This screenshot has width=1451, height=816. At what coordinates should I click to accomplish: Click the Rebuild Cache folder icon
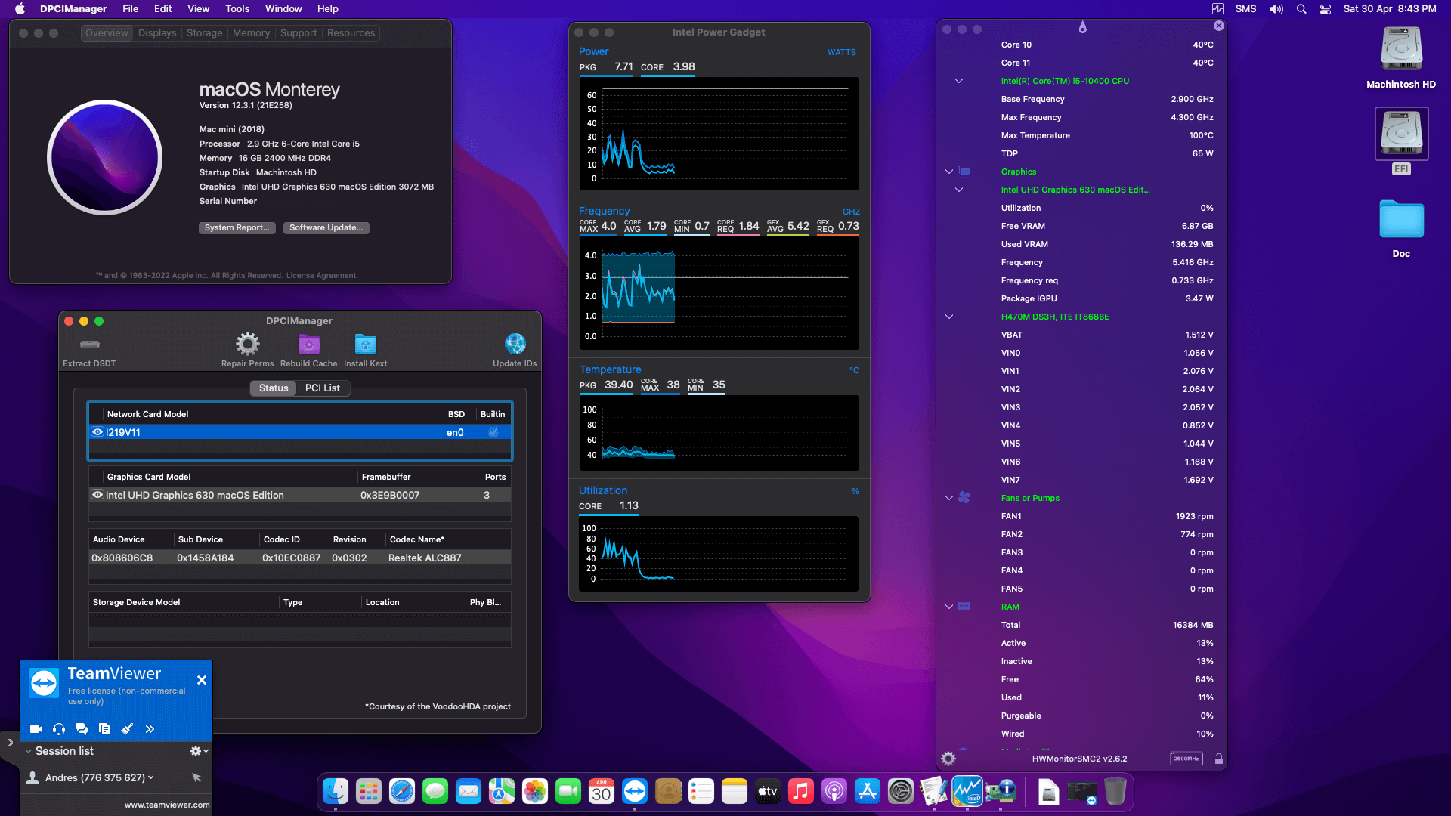pyautogui.click(x=308, y=344)
